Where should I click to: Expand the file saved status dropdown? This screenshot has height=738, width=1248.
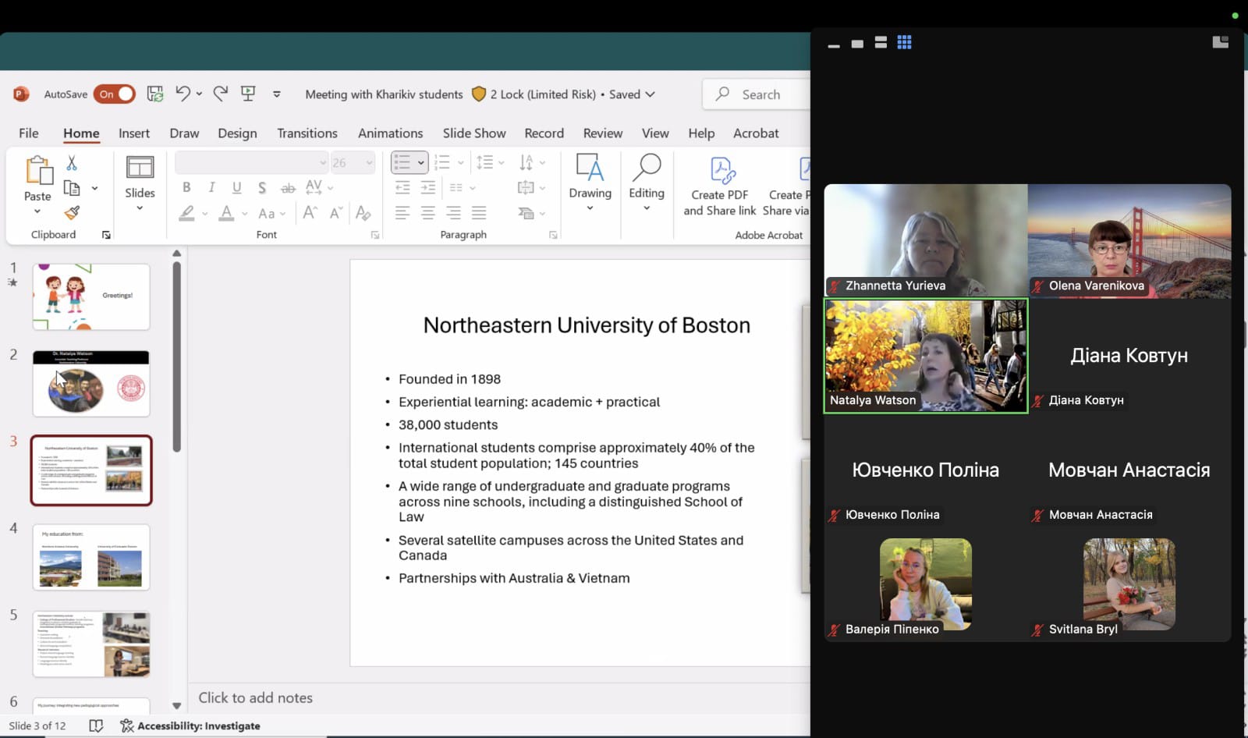tap(650, 94)
